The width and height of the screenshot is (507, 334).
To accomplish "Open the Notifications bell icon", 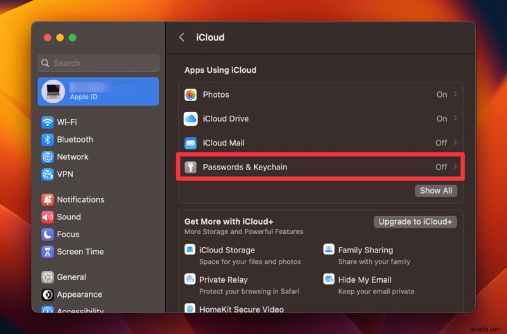I will (48, 200).
